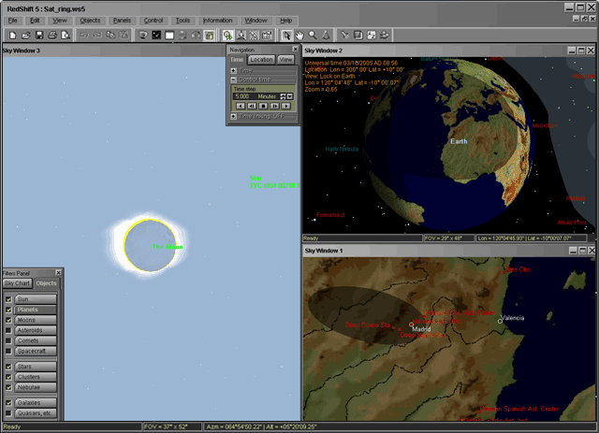
Task: Select the hand pan tool
Action: pyautogui.click(x=299, y=35)
